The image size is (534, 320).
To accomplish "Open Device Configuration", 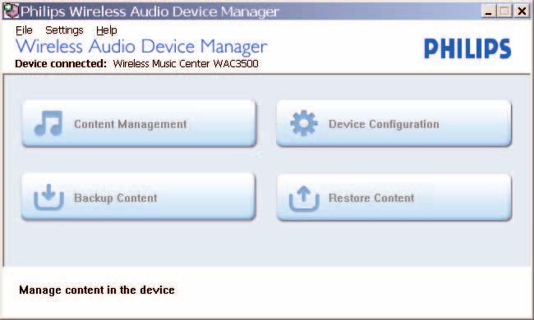I will [x=394, y=123].
